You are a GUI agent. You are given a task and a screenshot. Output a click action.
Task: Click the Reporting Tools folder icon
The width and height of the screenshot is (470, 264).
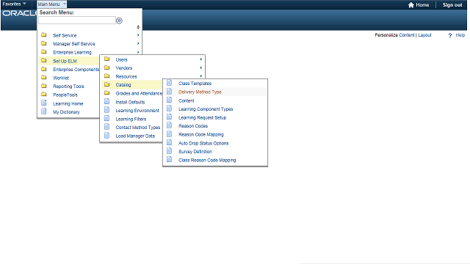(44, 86)
